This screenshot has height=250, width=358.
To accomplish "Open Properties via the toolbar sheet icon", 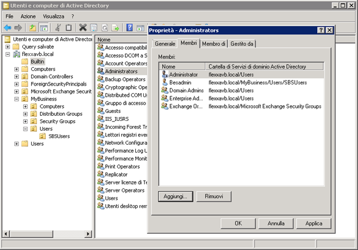I will coord(93,28).
